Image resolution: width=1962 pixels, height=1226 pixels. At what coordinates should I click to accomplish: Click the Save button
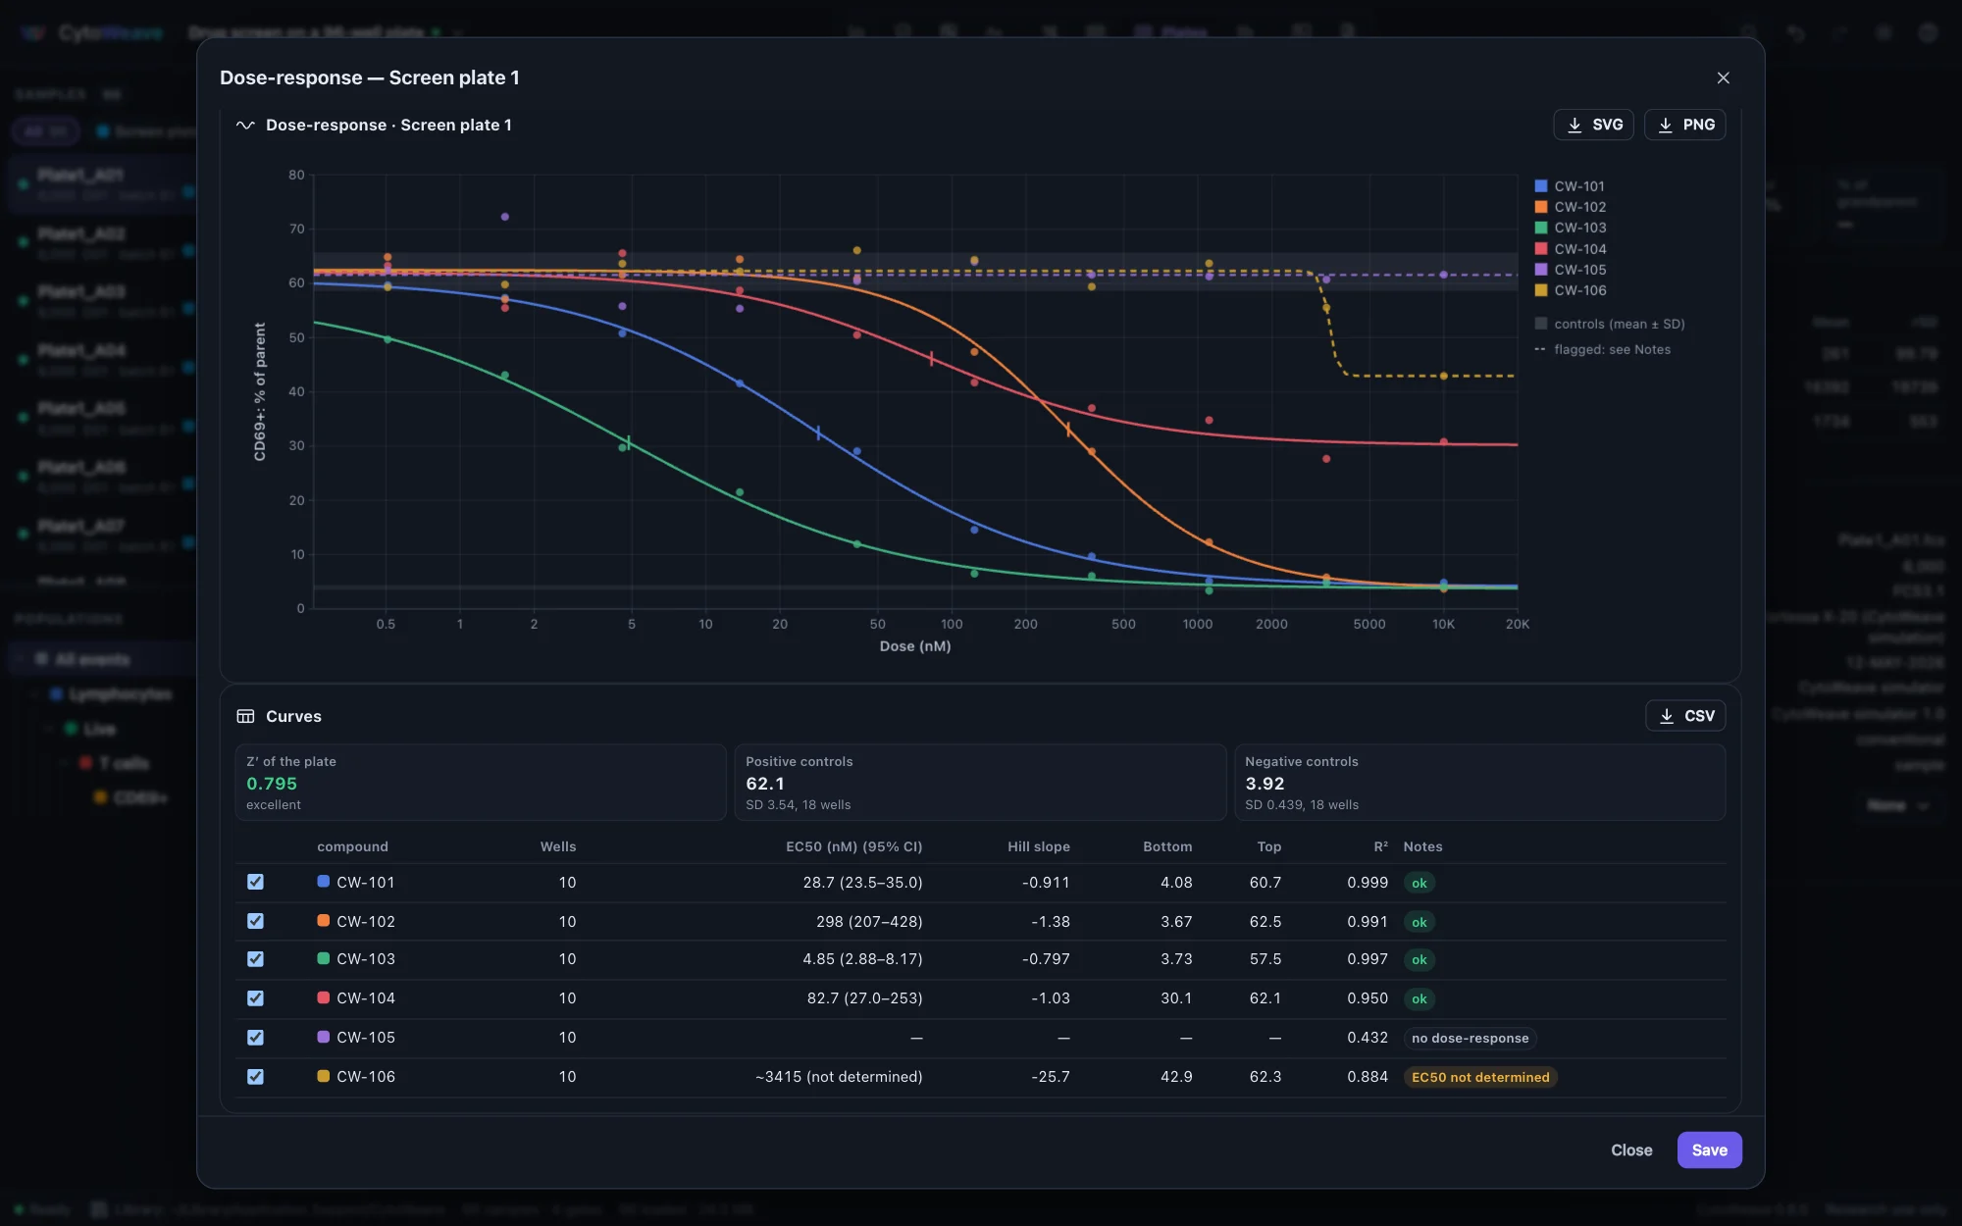point(1709,1149)
